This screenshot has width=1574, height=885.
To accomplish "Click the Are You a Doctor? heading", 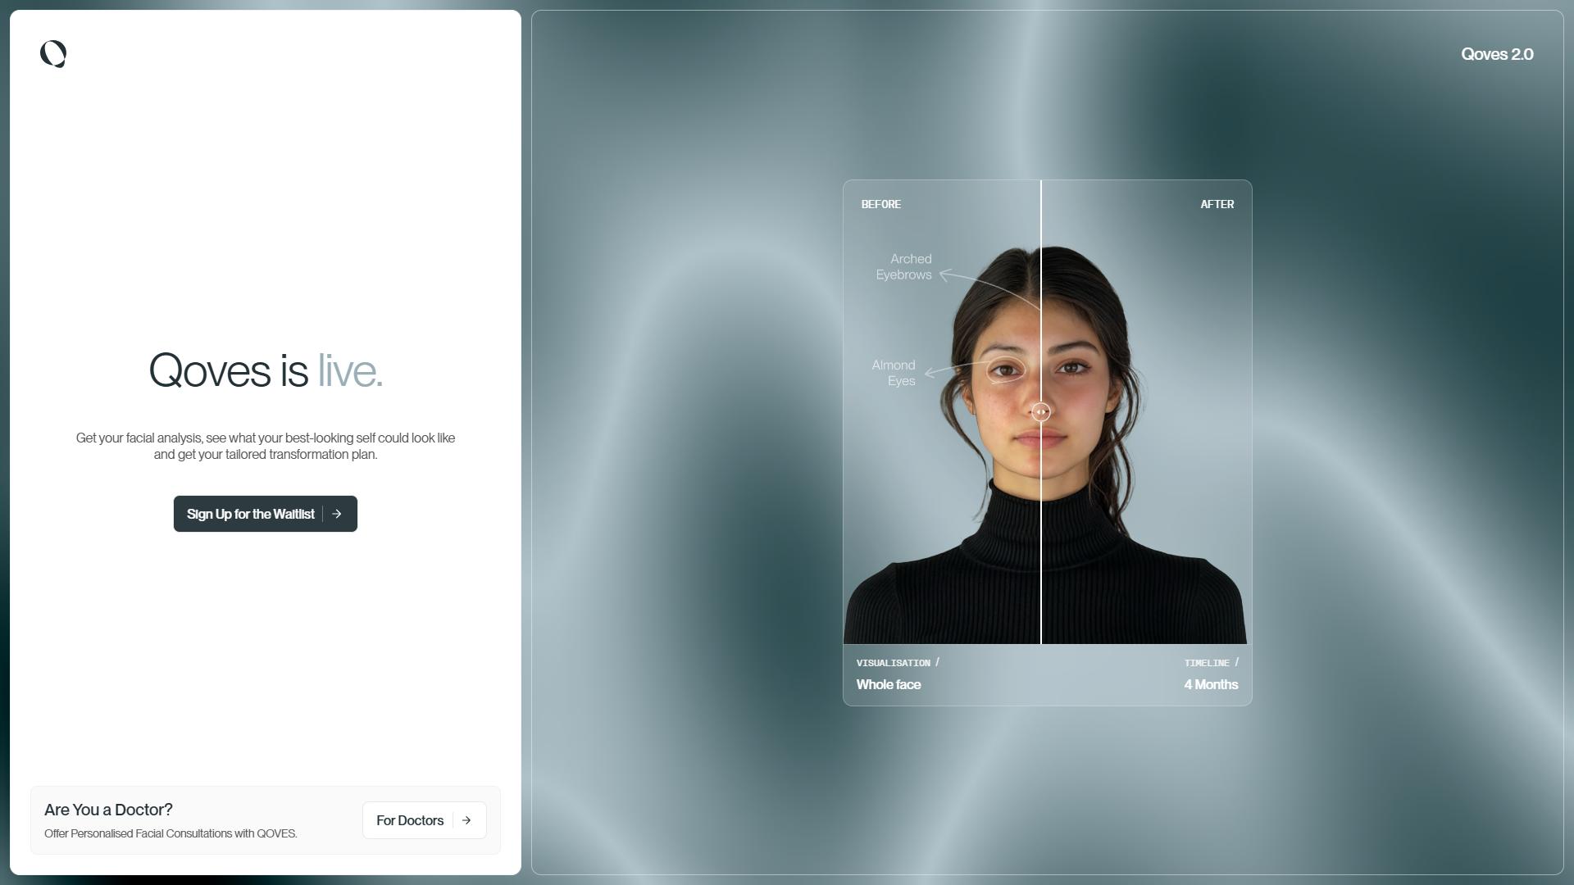I will point(108,810).
